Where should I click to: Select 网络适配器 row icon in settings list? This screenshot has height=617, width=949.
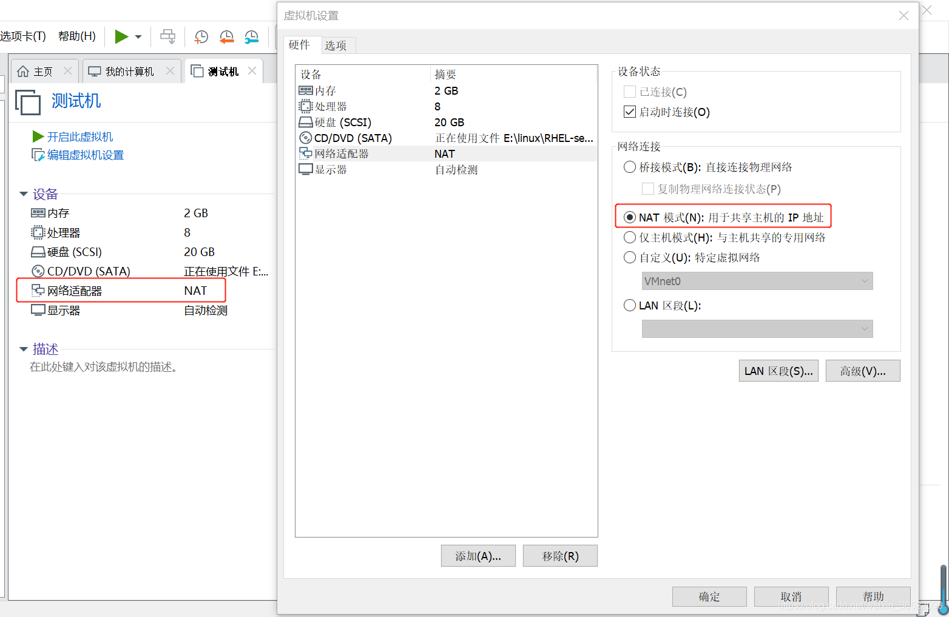click(x=306, y=153)
